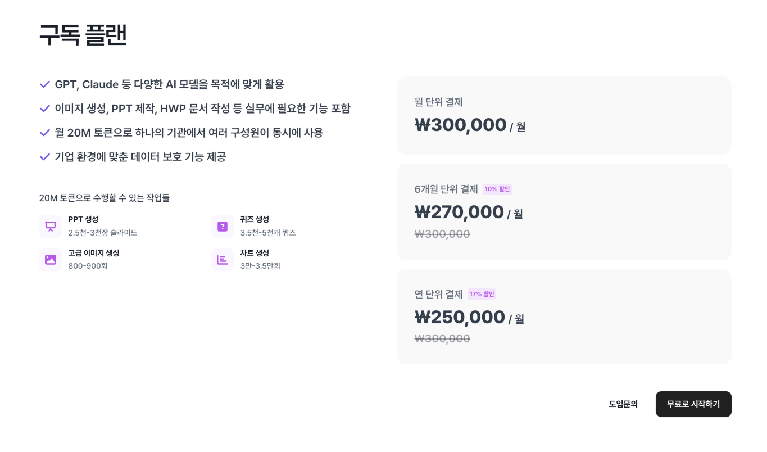The width and height of the screenshot is (767, 452).
Task: Open the 도입문의 inquiry link
Action: [x=623, y=404]
